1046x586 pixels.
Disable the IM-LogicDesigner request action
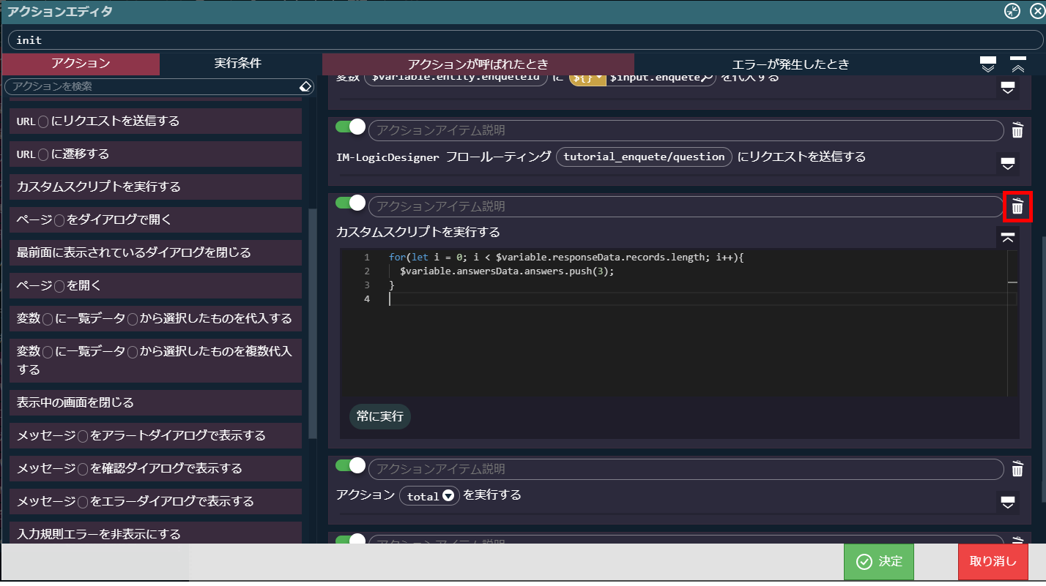[350, 127]
